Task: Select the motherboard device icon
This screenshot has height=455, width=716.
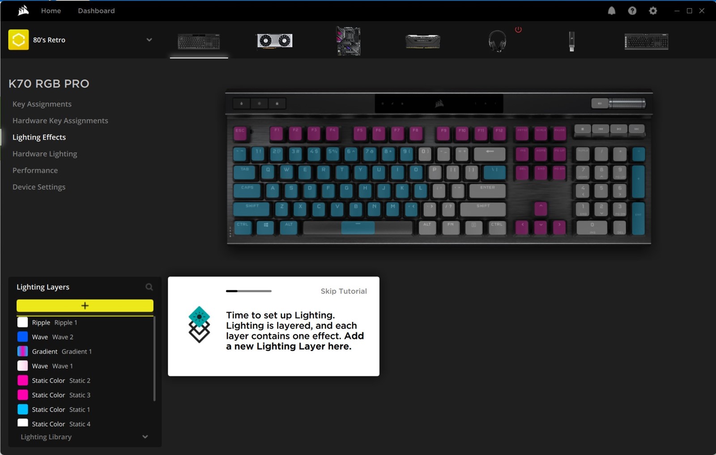Action: [348, 41]
